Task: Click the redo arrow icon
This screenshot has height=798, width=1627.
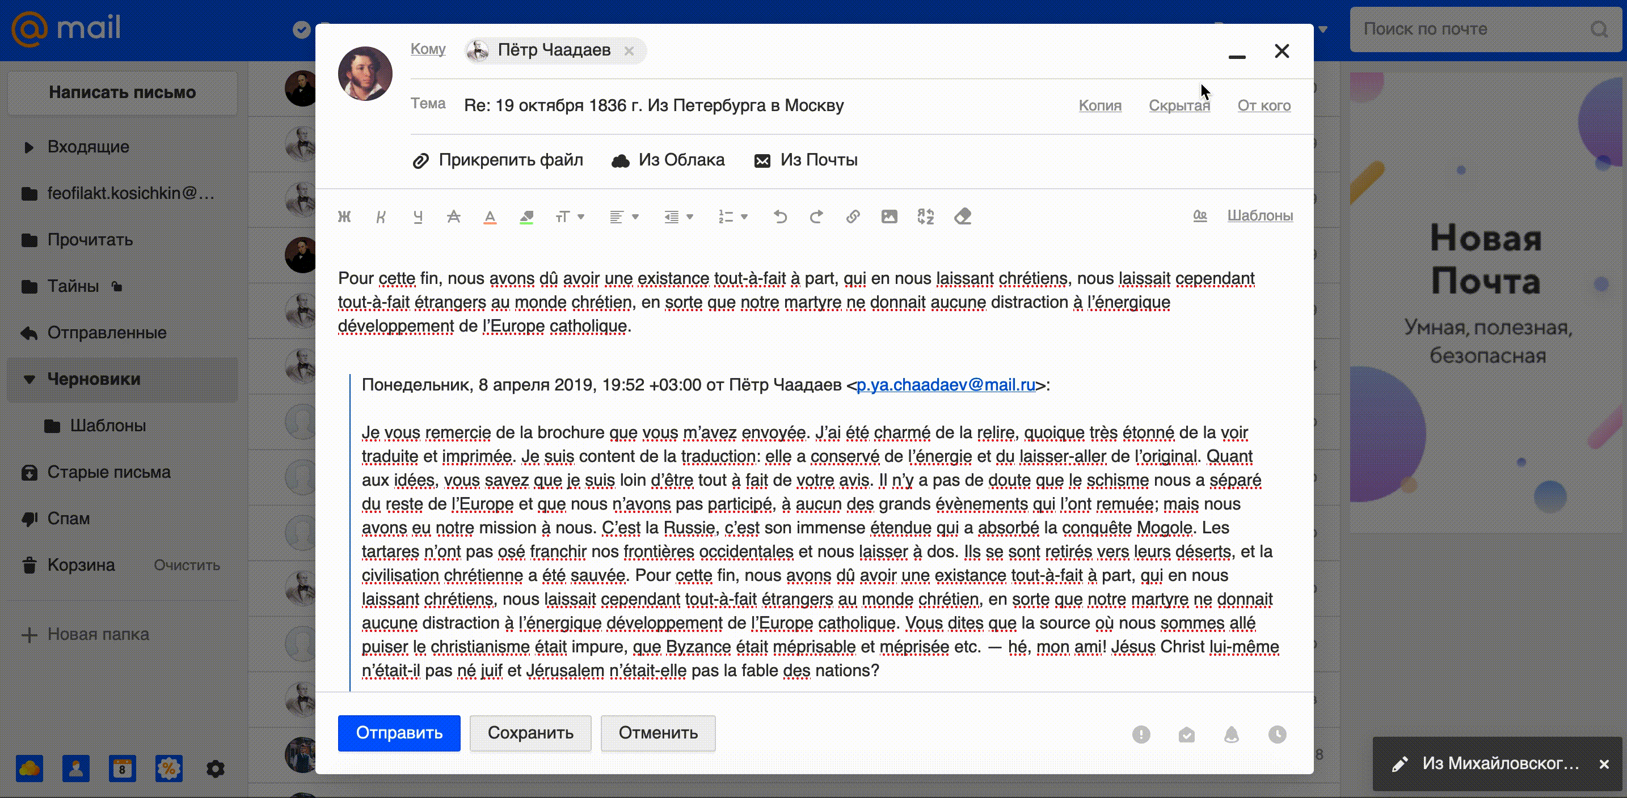Action: pyautogui.click(x=816, y=217)
